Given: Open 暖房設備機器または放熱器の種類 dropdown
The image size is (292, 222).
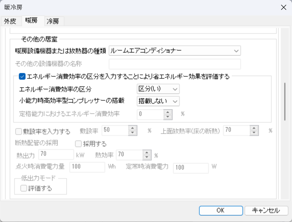Looking at the screenshot, I should 175,51.
